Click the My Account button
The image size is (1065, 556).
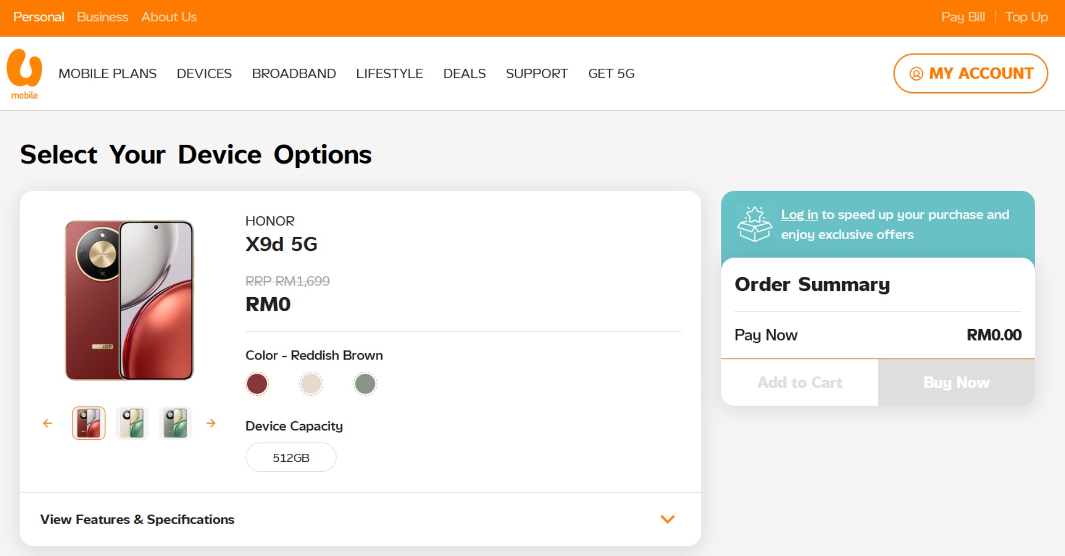(970, 73)
